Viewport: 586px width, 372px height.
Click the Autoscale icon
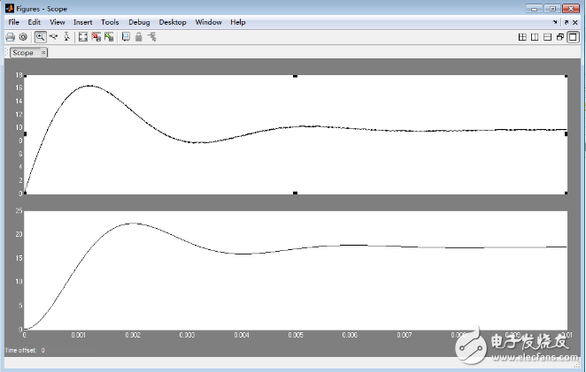(x=83, y=37)
